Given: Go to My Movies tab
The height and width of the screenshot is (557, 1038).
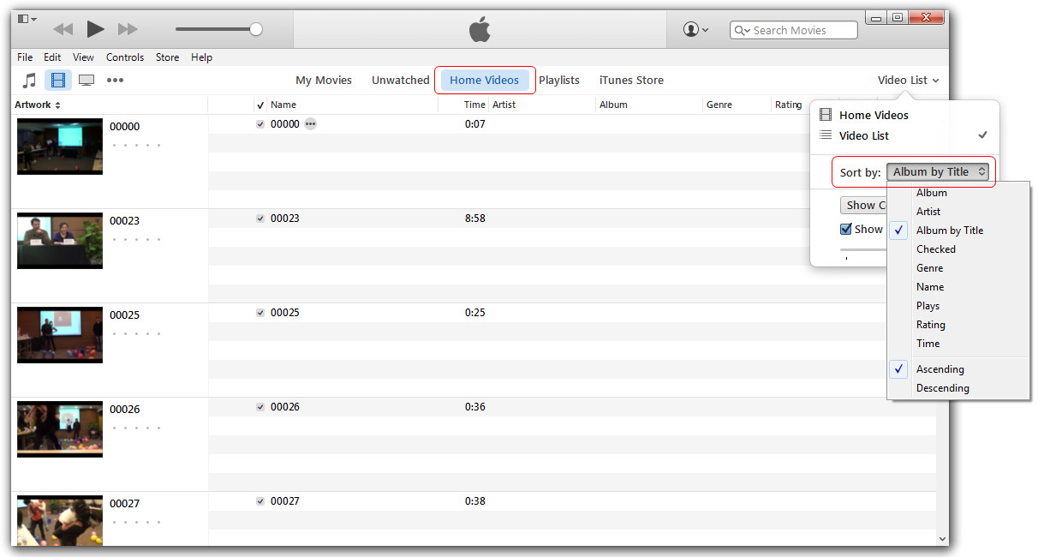Looking at the screenshot, I should [324, 80].
